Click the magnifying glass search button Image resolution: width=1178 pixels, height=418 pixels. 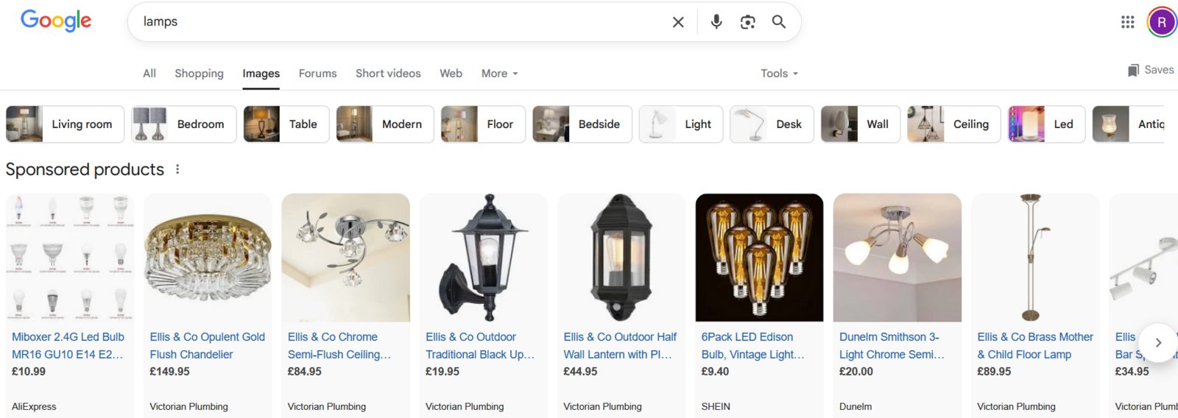(778, 22)
